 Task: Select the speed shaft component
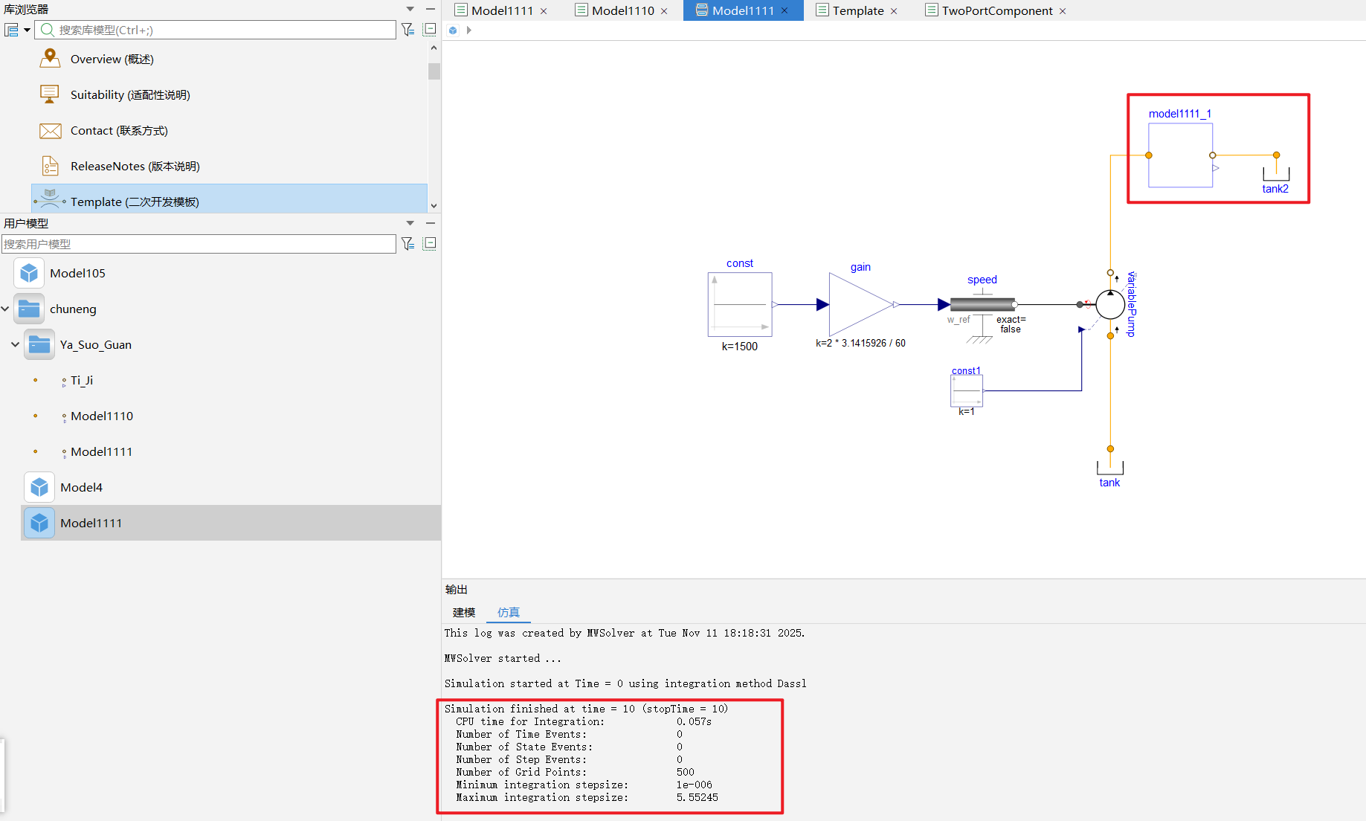point(982,304)
